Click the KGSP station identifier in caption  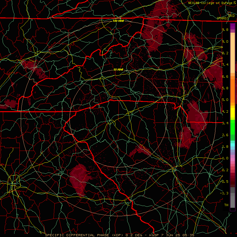pyautogui.click(x=154, y=235)
